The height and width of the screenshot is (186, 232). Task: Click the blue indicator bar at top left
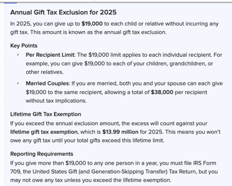click(10, 3)
